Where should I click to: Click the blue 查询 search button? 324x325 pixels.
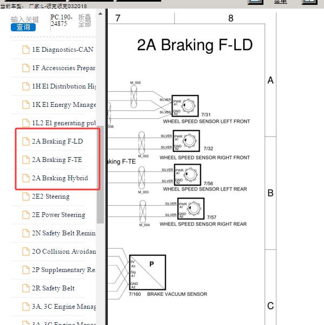23,27
